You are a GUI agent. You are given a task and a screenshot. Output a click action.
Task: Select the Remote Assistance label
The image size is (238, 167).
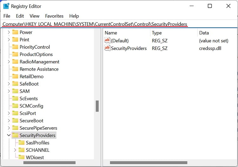coord(39,69)
